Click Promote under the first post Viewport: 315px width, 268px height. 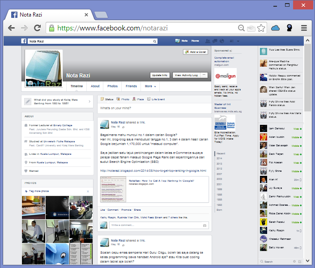(126, 210)
